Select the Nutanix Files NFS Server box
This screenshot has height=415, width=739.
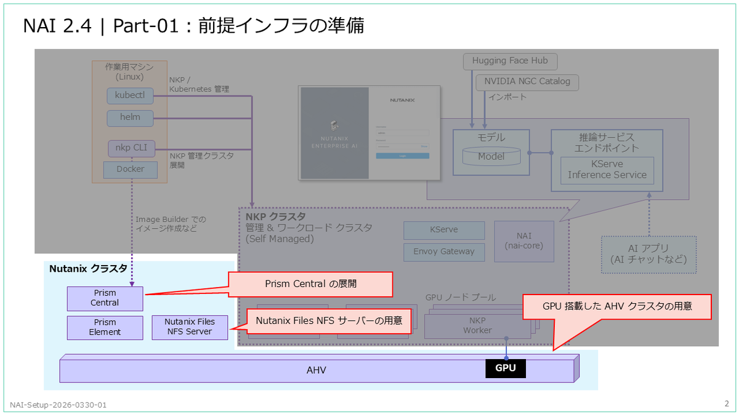(190, 327)
